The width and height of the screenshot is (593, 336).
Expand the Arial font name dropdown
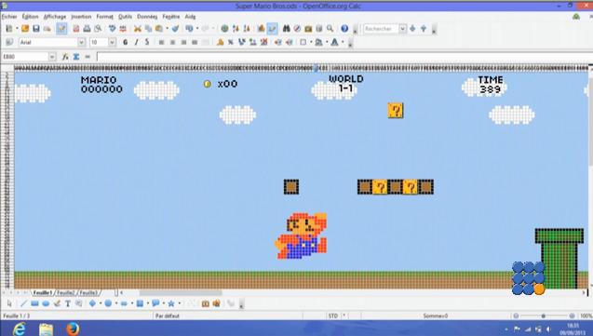[81, 42]
